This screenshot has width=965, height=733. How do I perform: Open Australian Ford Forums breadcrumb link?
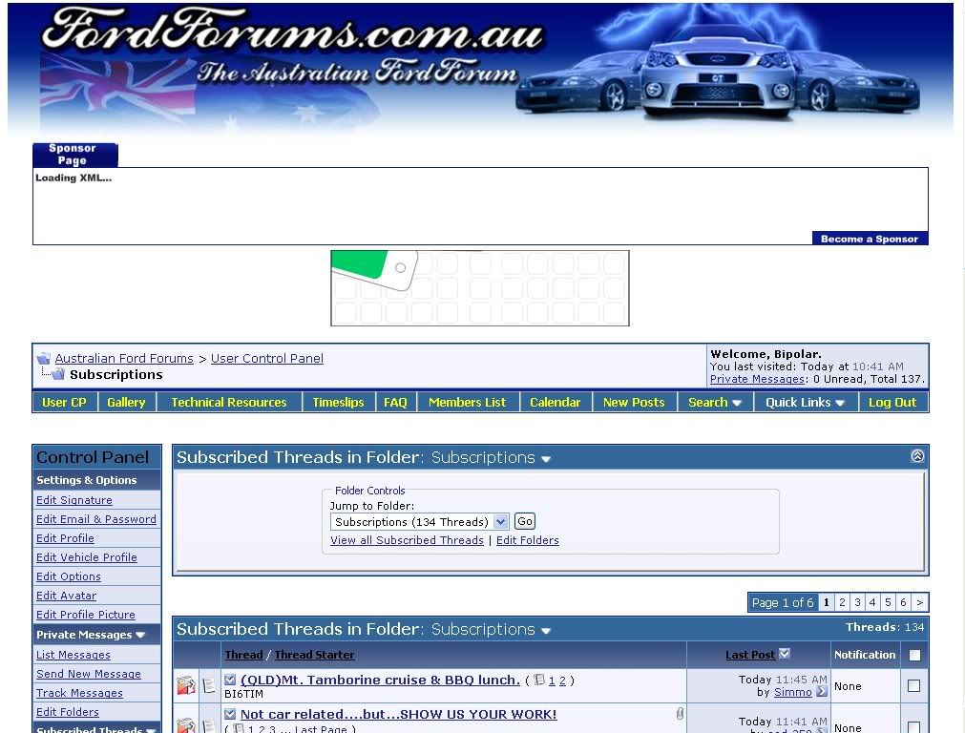point(124,358)
